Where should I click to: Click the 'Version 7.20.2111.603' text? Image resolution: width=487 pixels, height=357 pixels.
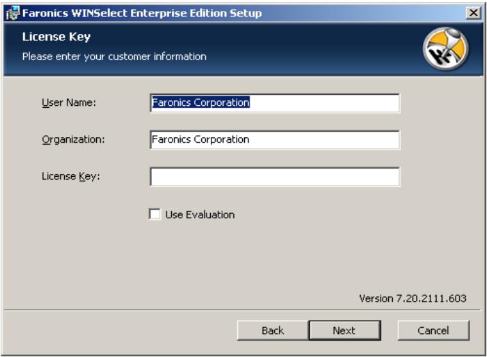[x=413, y=298]
